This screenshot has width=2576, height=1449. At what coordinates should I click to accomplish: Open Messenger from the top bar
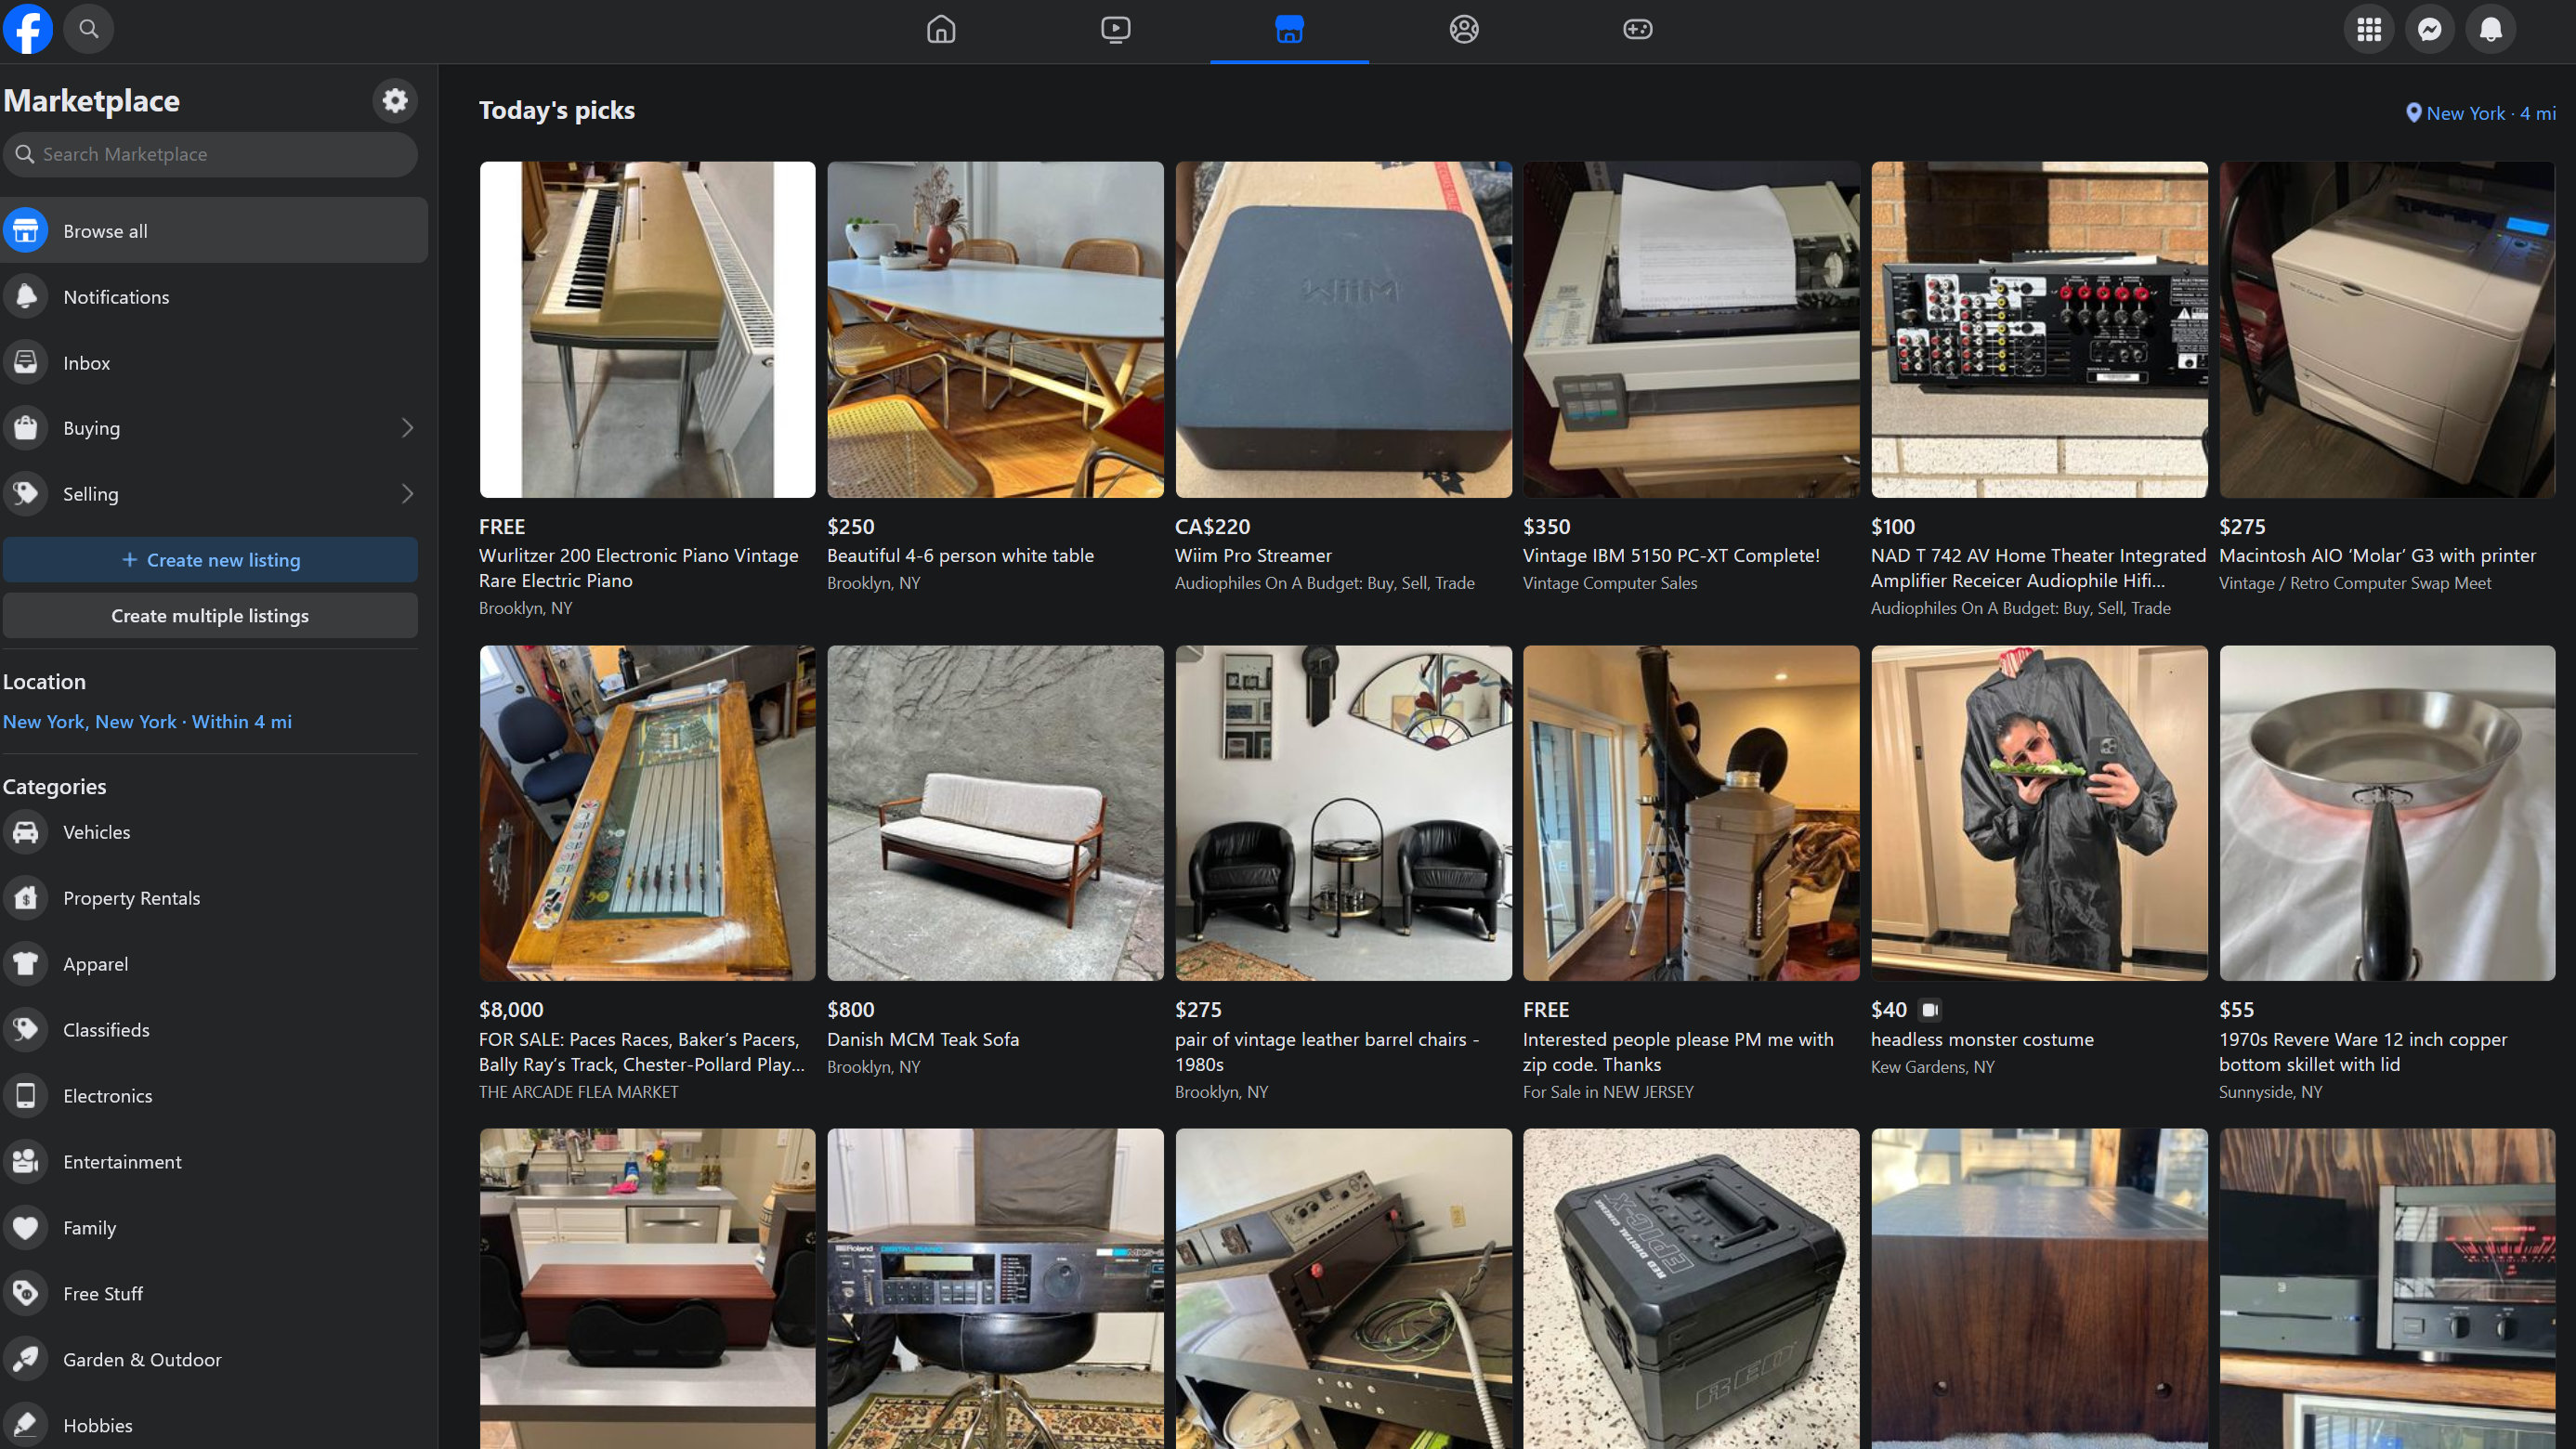2430,29
